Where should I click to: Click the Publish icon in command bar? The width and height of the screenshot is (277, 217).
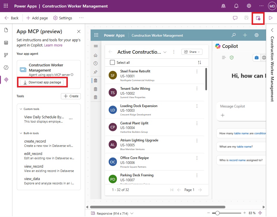tap(258, 18)
